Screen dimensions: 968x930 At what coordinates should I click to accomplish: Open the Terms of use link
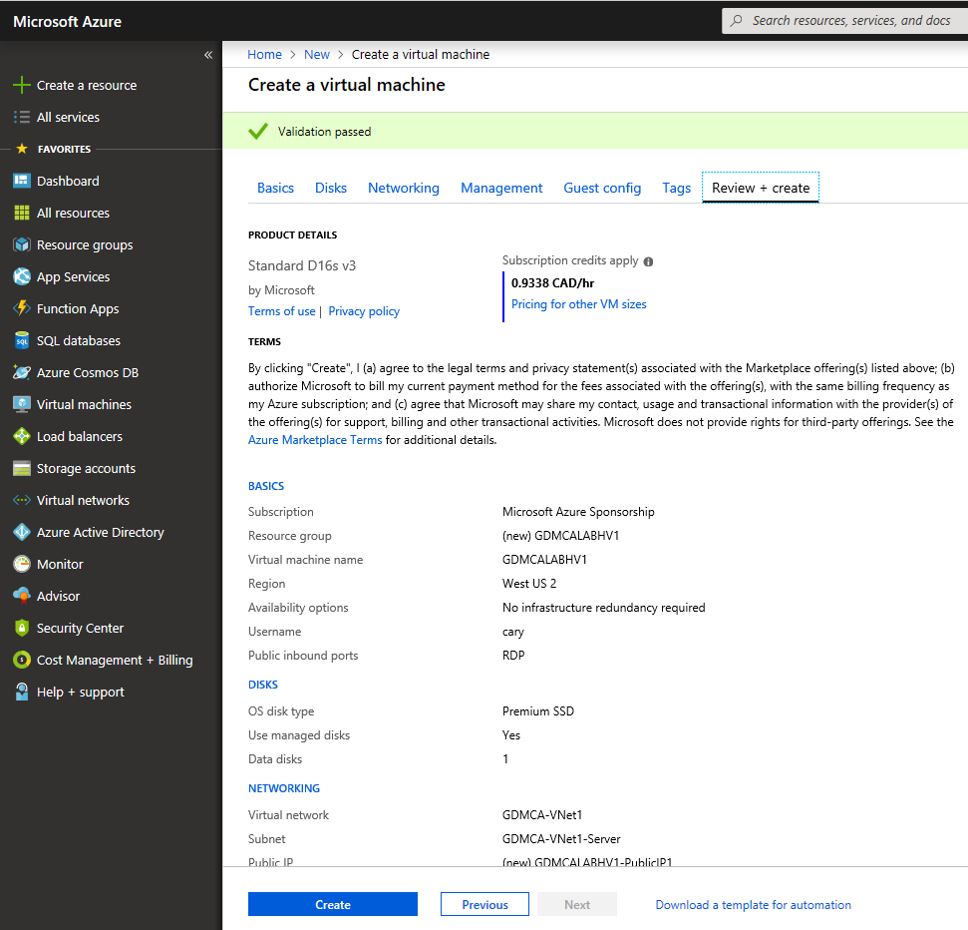[281, 310]
